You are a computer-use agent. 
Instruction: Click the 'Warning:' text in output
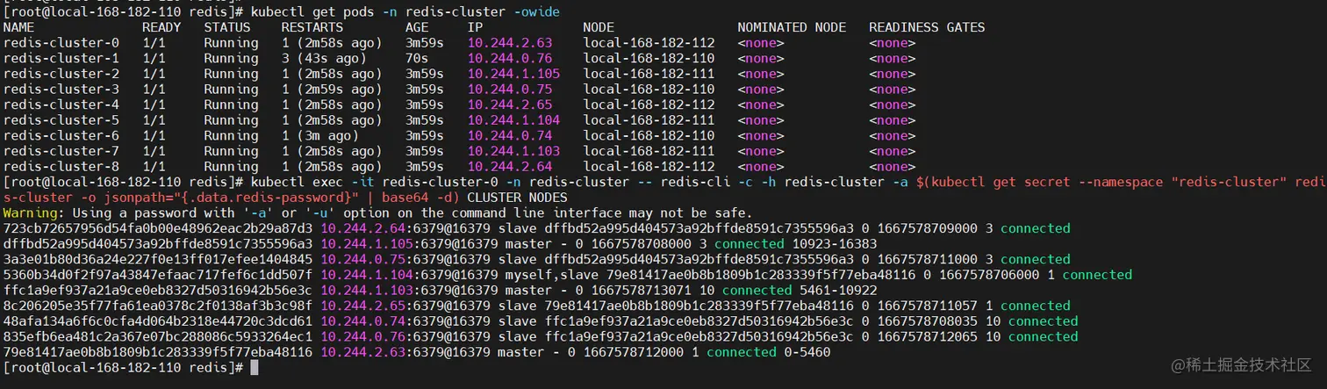(34, 213)
